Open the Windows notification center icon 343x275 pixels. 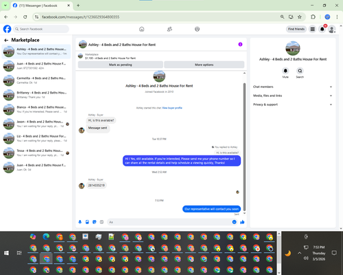click(334, 253)
